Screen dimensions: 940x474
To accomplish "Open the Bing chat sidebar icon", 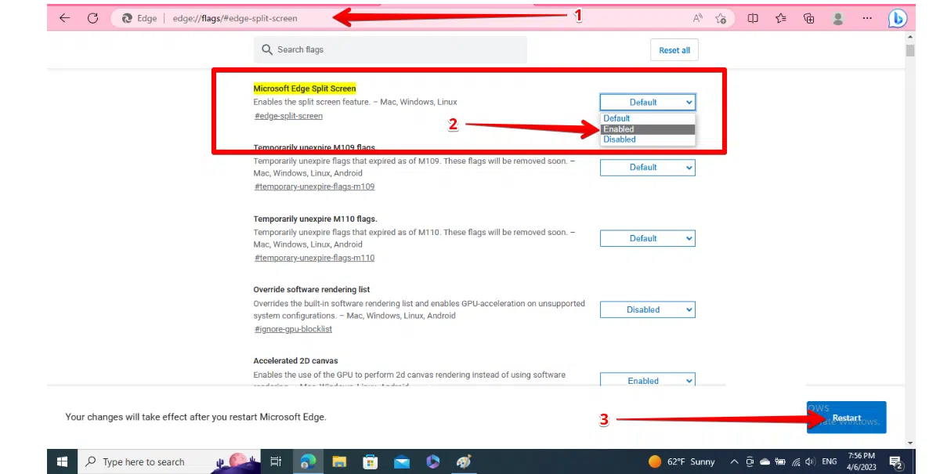I will tap(898, 19).
